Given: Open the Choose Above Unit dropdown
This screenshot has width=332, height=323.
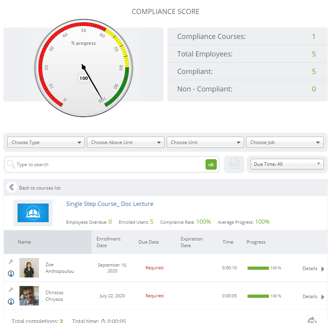Looking at the screenshot, I should tap(126, 142).
